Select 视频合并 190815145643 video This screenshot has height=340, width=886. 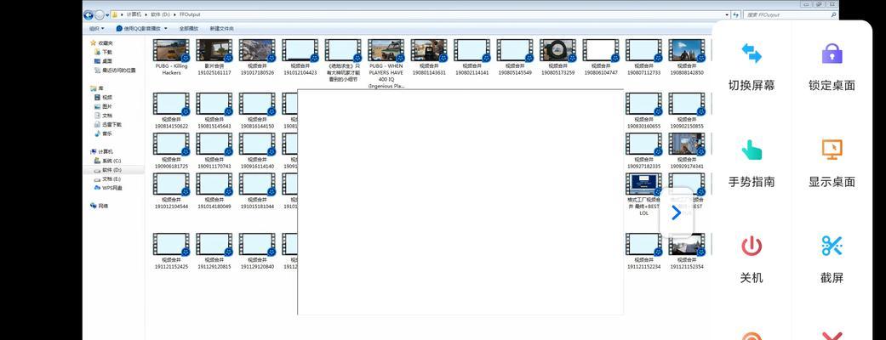[x=214, y=110]
